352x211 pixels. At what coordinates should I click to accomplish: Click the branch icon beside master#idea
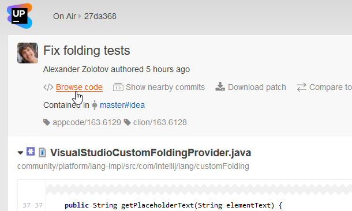pyautogui.click(x=95, y=105)
